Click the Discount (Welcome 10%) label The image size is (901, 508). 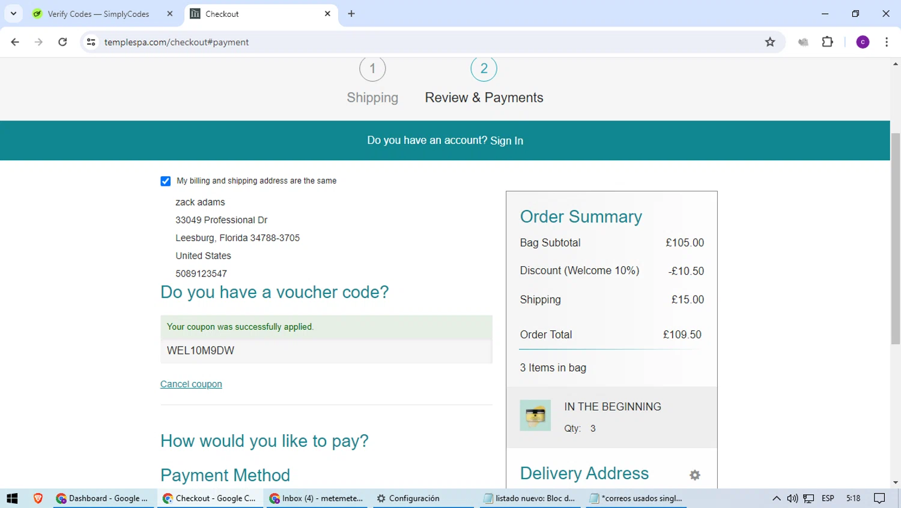[x=580, y=270]
